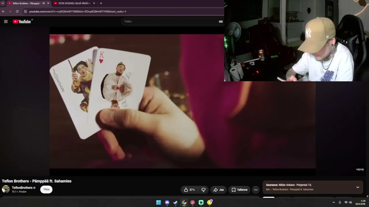
Task: Open the volume control in tray
Action: click(x=351, y=202)
